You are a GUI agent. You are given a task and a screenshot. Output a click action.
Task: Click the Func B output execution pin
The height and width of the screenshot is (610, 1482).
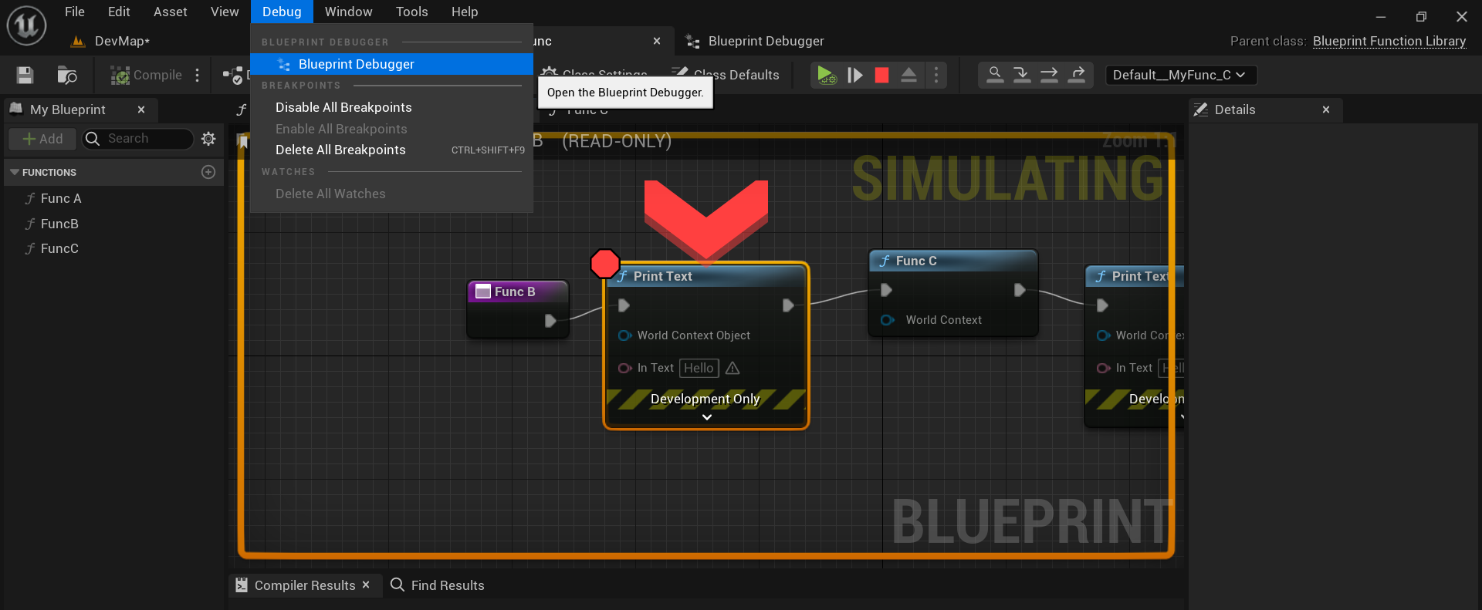(550, 321)
